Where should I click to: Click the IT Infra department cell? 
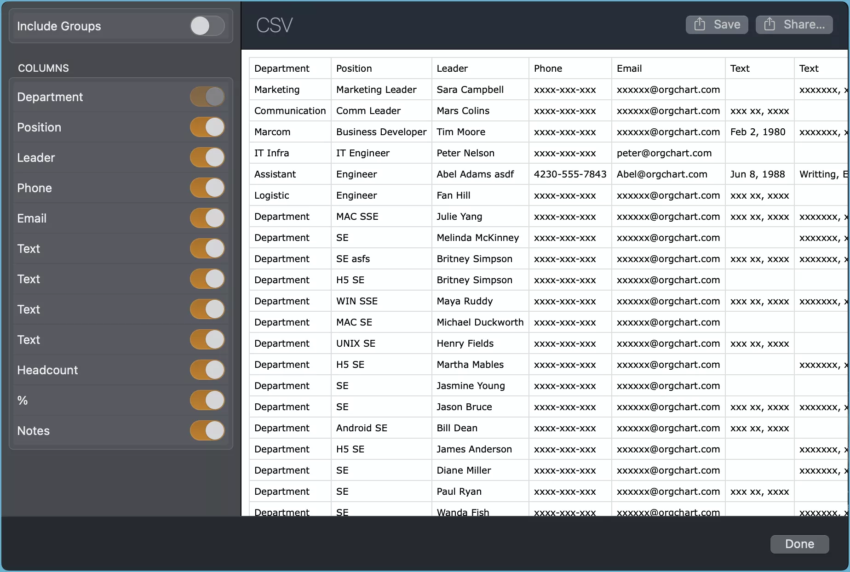(290, 153)
